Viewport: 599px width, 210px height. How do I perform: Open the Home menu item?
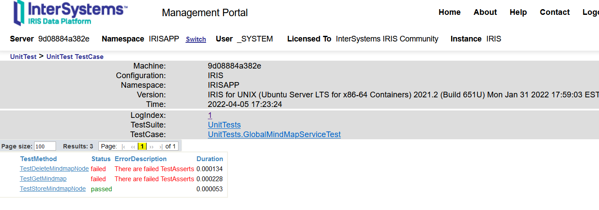point(449,12)
